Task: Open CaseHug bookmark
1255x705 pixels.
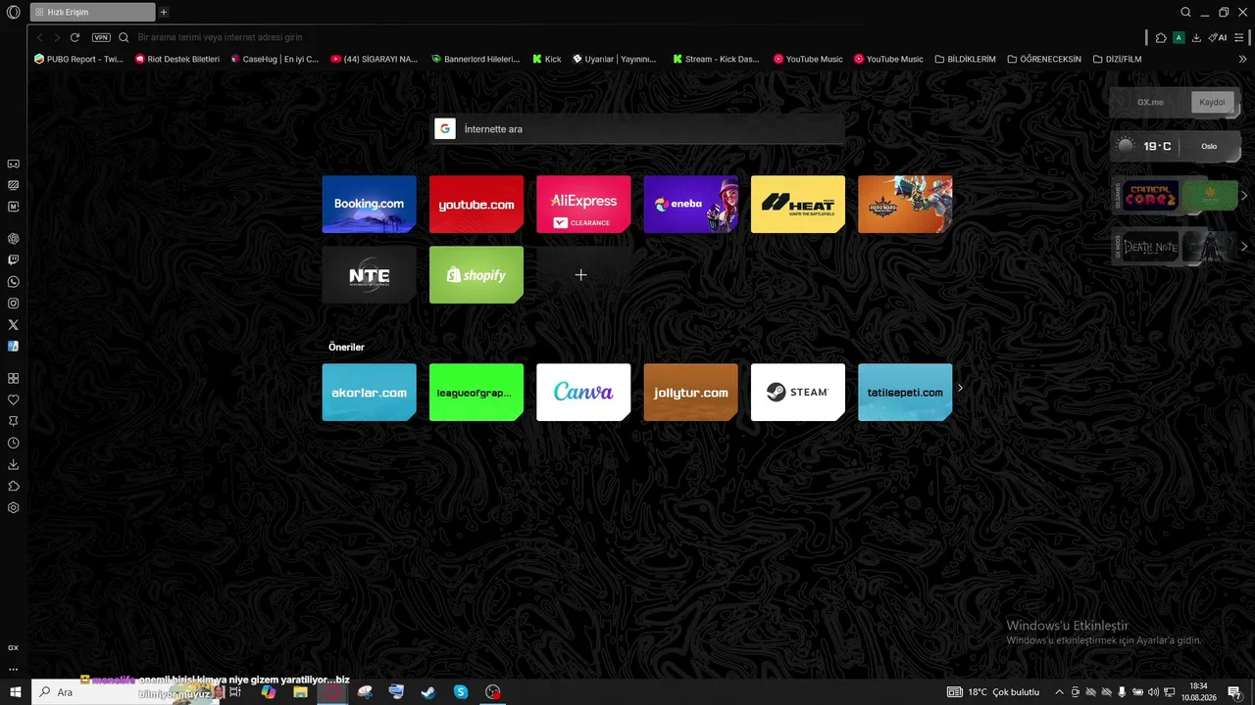Action: point(275,59)
